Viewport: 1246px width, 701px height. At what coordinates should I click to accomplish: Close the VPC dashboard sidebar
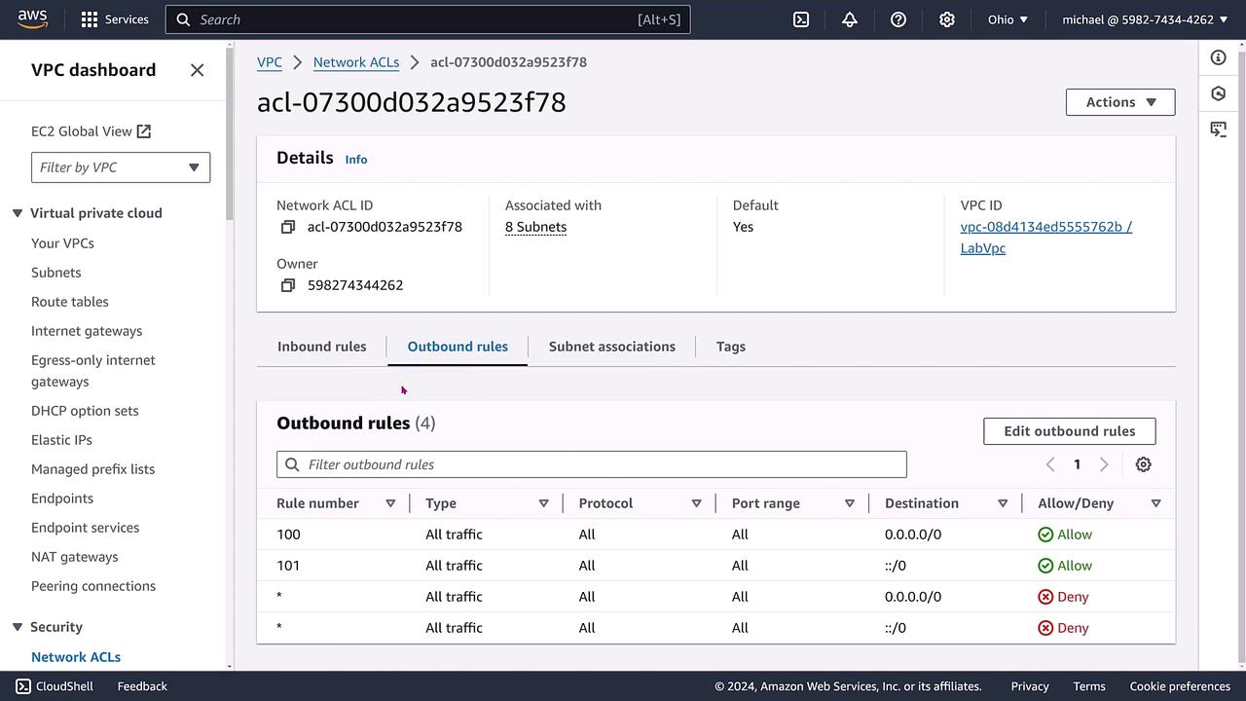pyautogui.click(x=197, y=70)
